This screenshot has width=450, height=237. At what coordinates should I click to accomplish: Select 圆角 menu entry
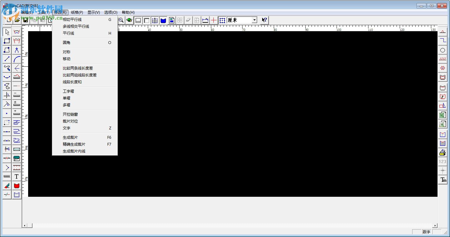point(85,43)
